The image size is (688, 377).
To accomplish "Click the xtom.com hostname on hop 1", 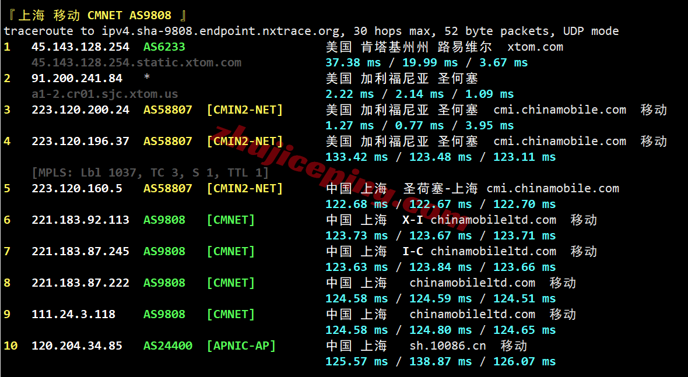I will coord(535,47).
